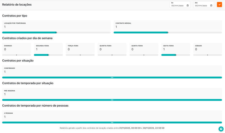Screen dimensions: 225x133
Task: Click the Quarta-feira weekday card
Action: (112, 48)
